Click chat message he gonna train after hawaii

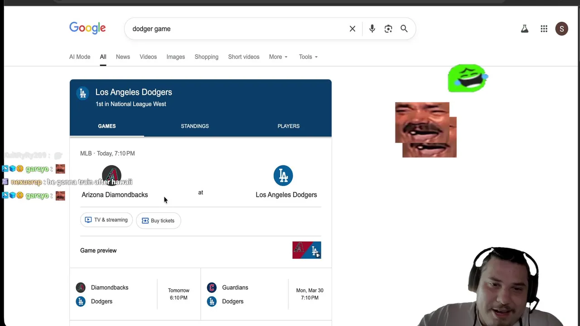(x=90, y=182)
